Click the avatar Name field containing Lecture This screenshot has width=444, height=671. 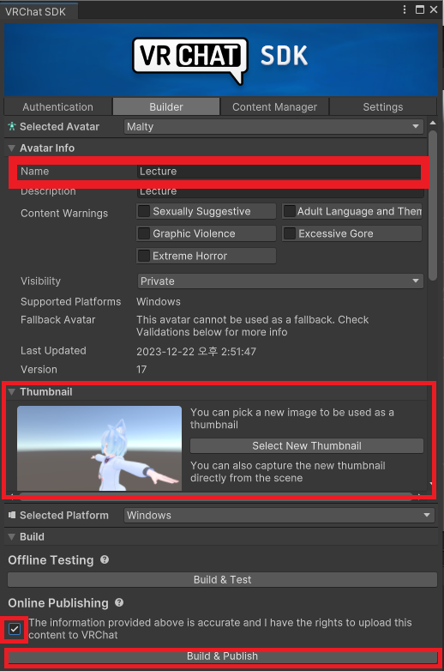pyautogui.click(x=279, y=171)
